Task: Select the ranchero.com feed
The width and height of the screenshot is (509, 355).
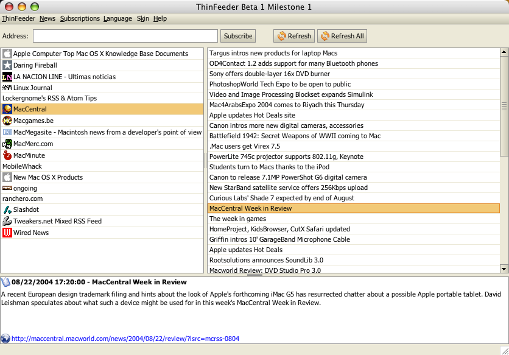Action: tap(102, 199)
